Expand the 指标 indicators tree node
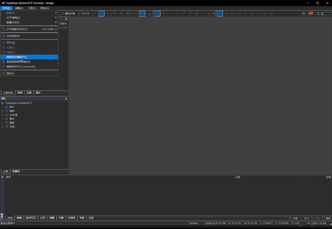 pyautogui.click(x=2, y=111)
